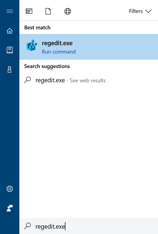Launch regedit.exe from Best match
Screen dimensions: 158x234
(57, 43)
